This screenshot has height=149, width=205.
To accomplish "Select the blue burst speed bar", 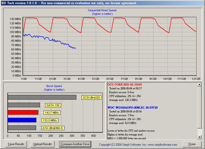I will point(22,120).
